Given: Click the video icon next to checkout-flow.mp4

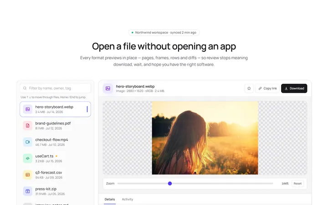Looking at the screenshot, I should pos(28,142).
